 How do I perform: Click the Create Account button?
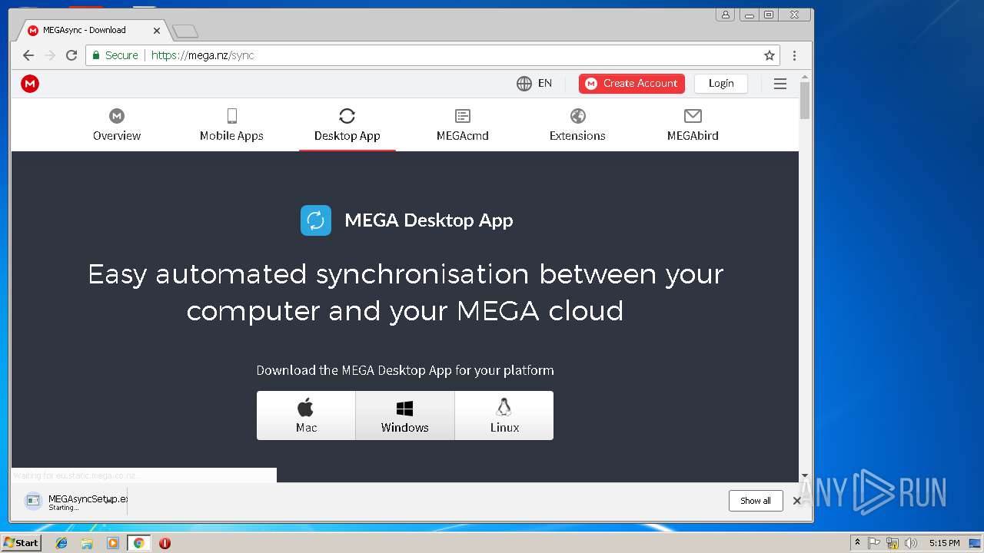tap(632, 84)
